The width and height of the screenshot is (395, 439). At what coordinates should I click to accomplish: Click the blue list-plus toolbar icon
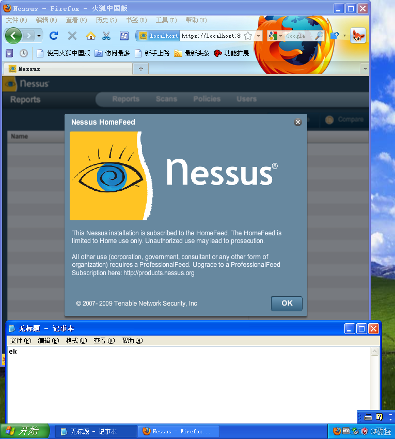(335, 36)
